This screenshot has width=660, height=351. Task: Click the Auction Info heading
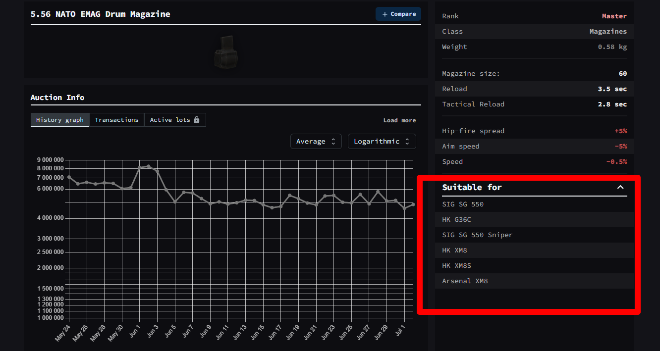tap(57, 98)
